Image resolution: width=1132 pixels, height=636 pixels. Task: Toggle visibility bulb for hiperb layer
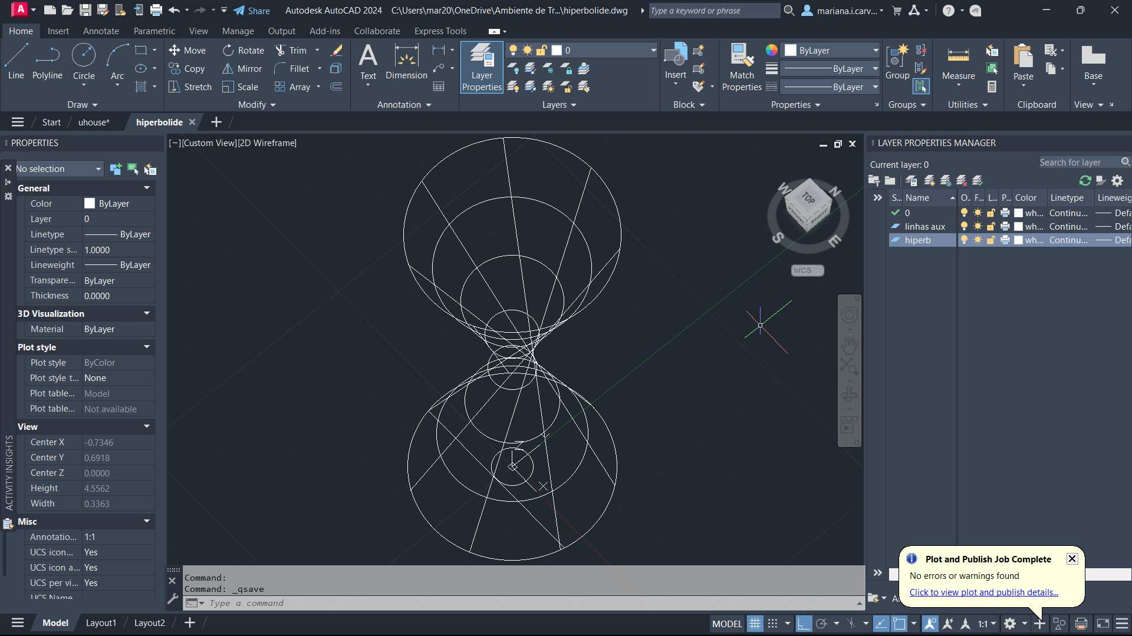tap(964, 240)
